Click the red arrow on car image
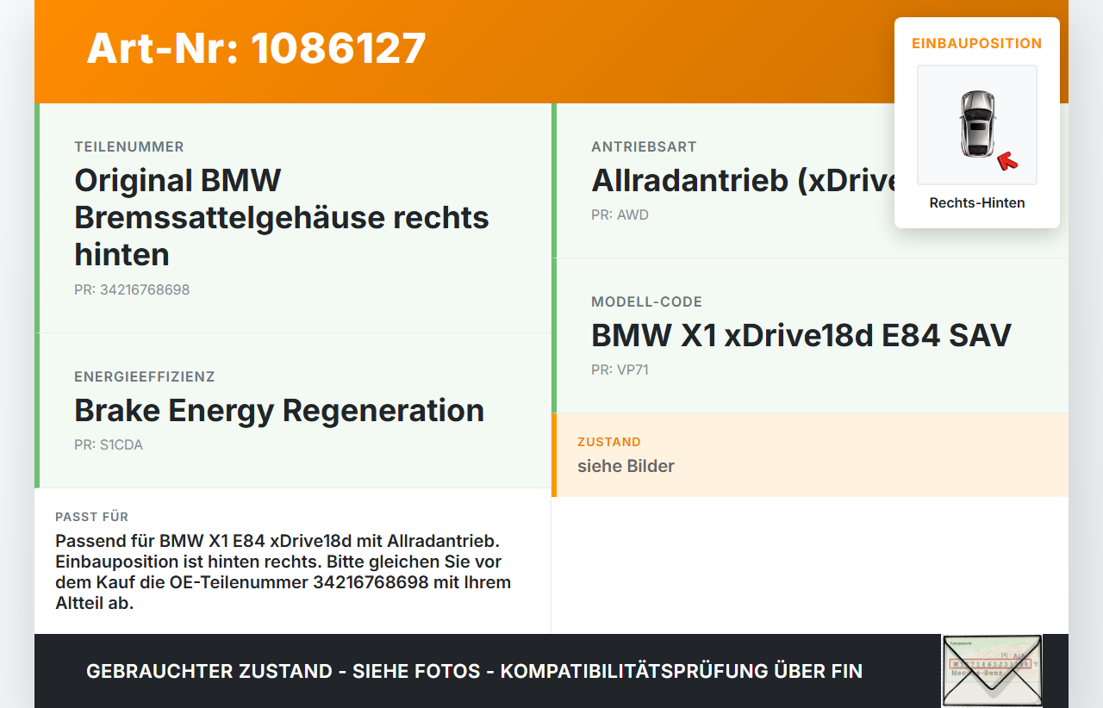This screenshot has width=1103, height=708. [x=1006, y=160]
